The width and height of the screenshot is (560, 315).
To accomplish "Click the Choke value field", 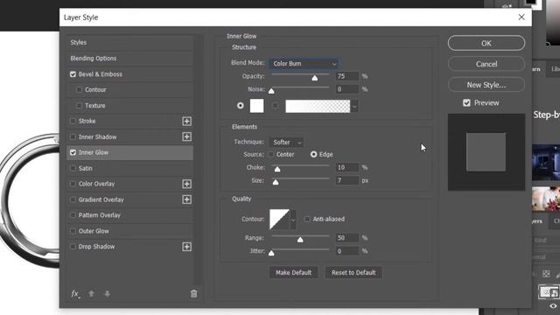I will pos(347,167).
